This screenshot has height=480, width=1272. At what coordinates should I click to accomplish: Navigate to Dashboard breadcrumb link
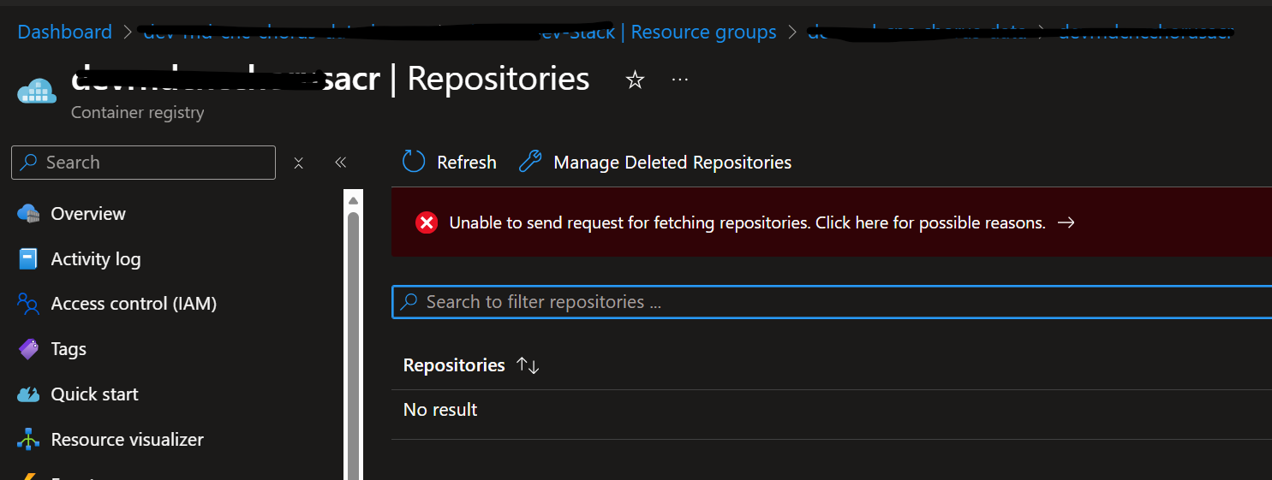click(x=64, y=33)
